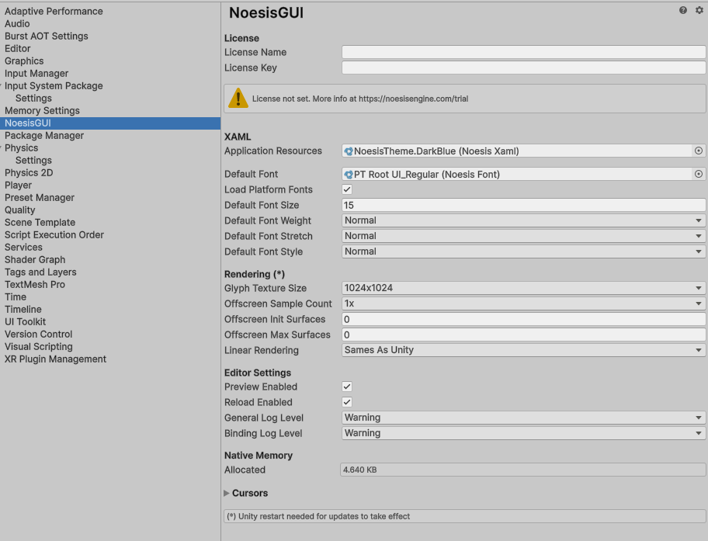Click the NoesisTheme.DarkBlue asset icon
708x541 pixels.
[x=349, y=151]
